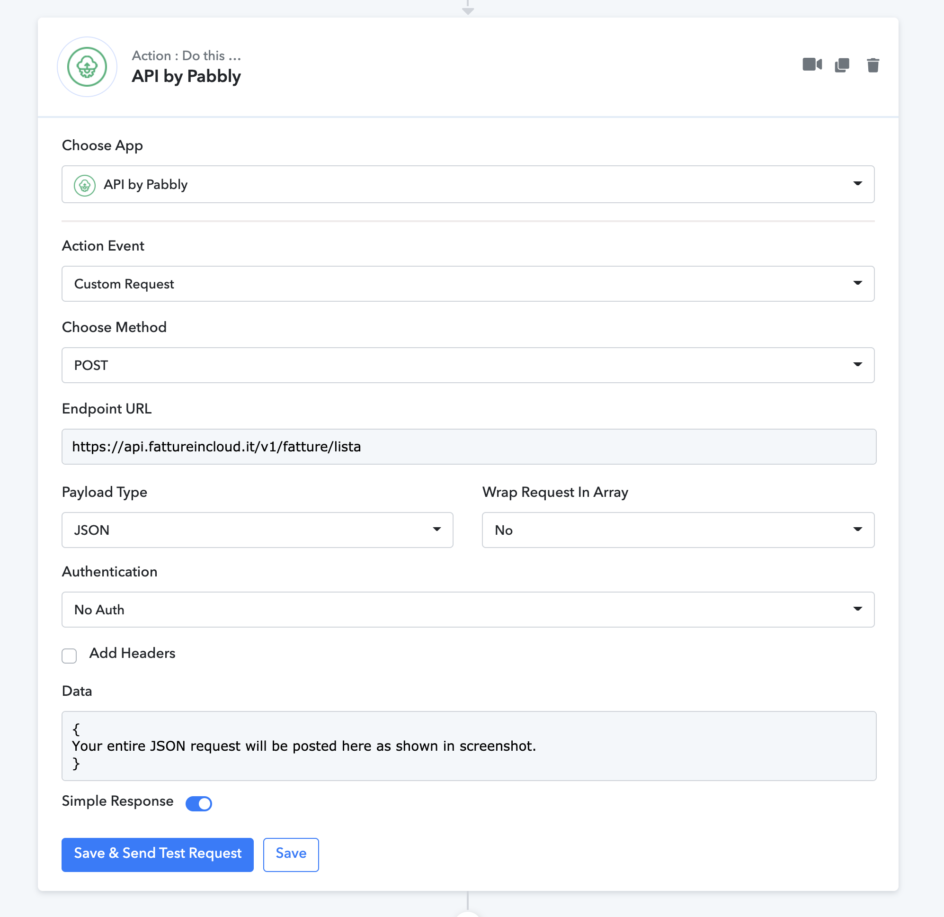Click the Payload Type label

tap(105, 492)
